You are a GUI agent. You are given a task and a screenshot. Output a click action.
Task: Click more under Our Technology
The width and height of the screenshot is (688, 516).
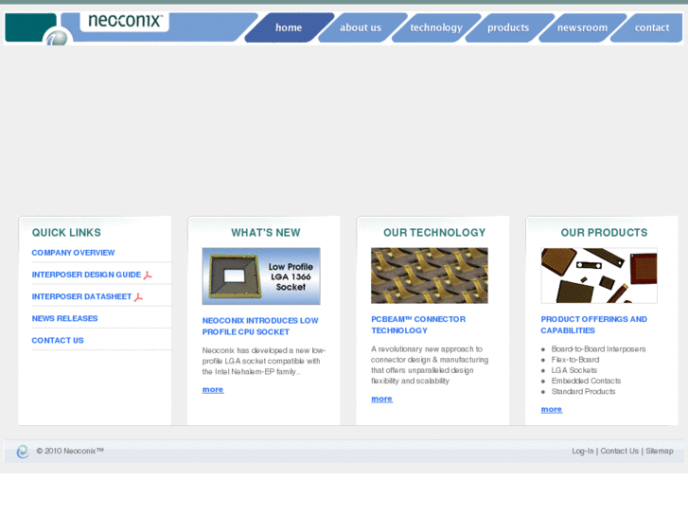(381, 399)
